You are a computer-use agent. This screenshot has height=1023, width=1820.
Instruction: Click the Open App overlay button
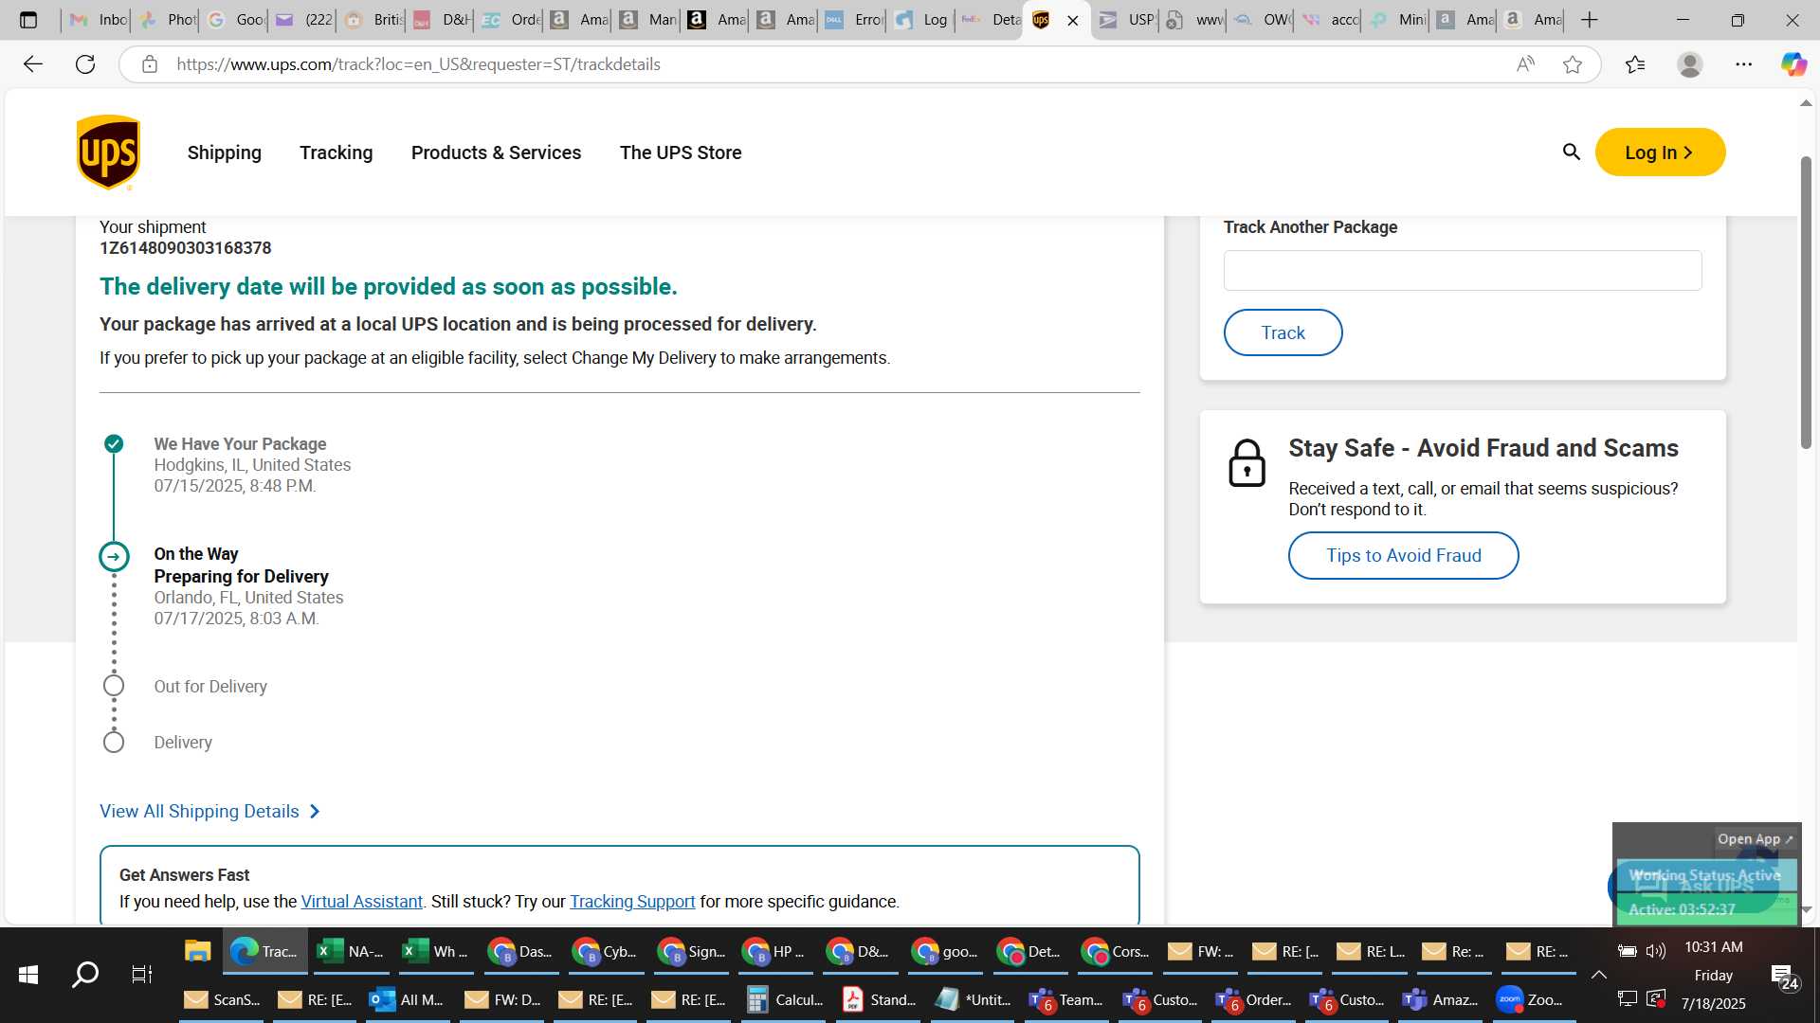1755,839
